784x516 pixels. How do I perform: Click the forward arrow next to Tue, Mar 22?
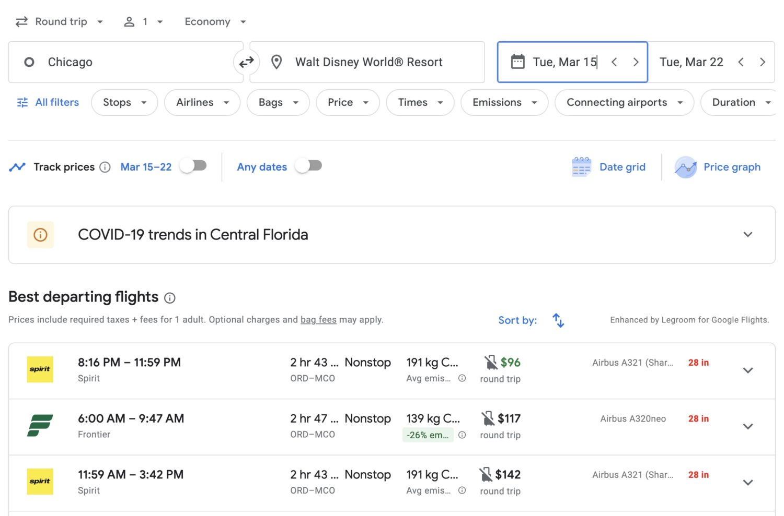pyautogui.click(x=763, y=62)
